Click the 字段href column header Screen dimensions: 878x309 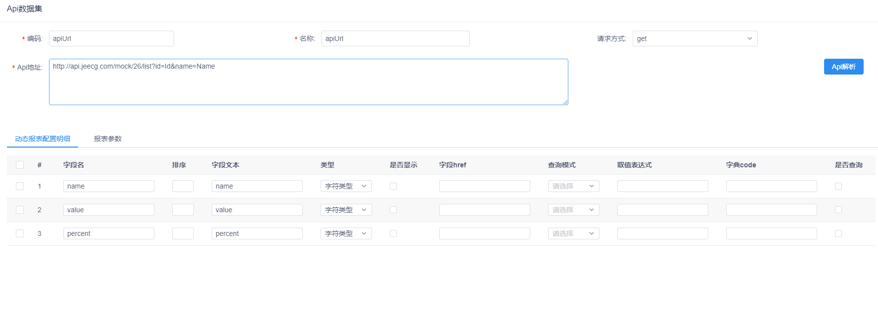coord(453,165)
